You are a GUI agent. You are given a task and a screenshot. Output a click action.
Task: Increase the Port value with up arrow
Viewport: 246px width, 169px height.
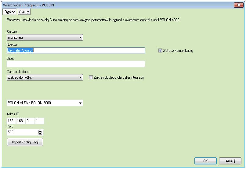[40, 131]
